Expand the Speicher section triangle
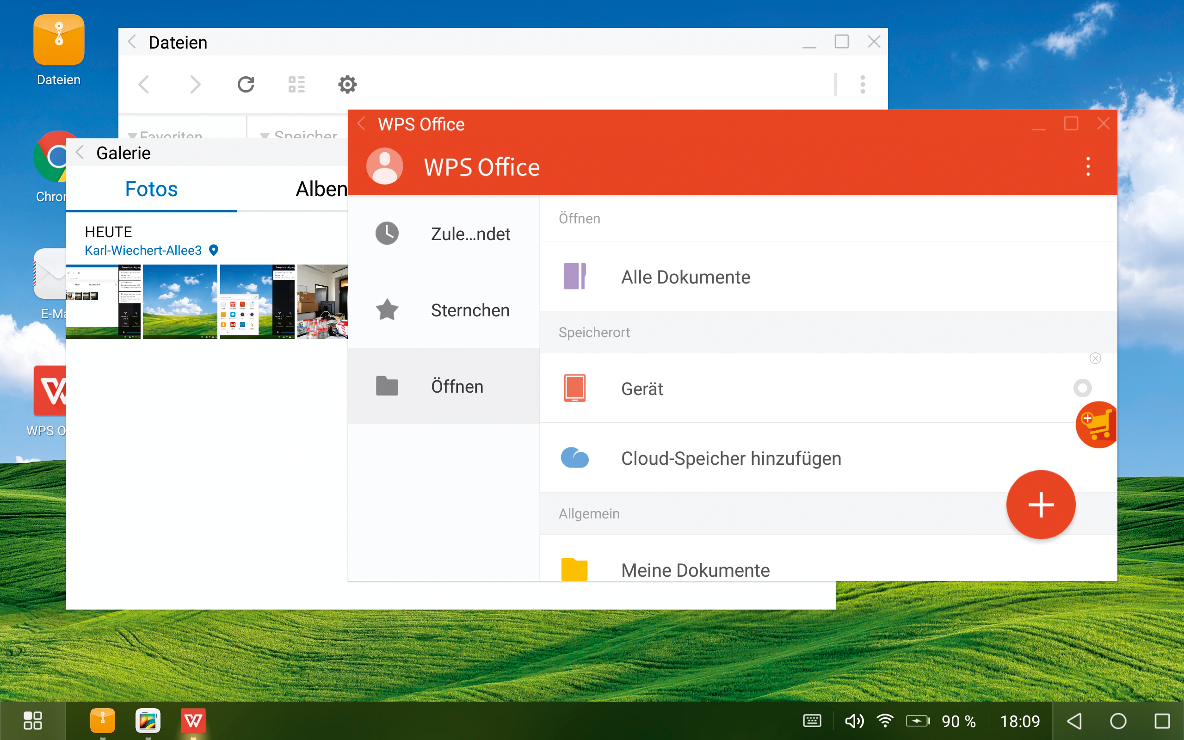This screenshot has width=1184, height=740. [x=265, y=135]
